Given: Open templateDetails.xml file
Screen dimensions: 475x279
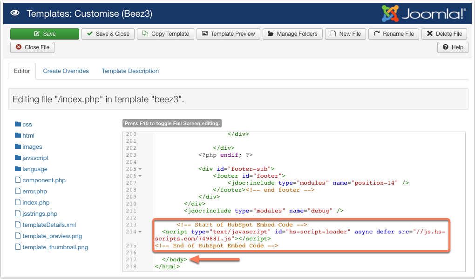Looking at the screenshot, I should pos(49,225).
